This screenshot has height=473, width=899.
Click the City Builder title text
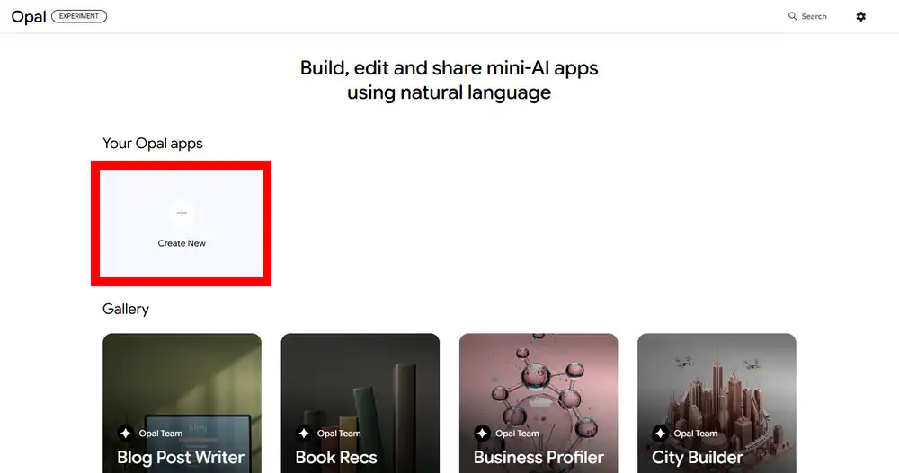pos(698,458)
